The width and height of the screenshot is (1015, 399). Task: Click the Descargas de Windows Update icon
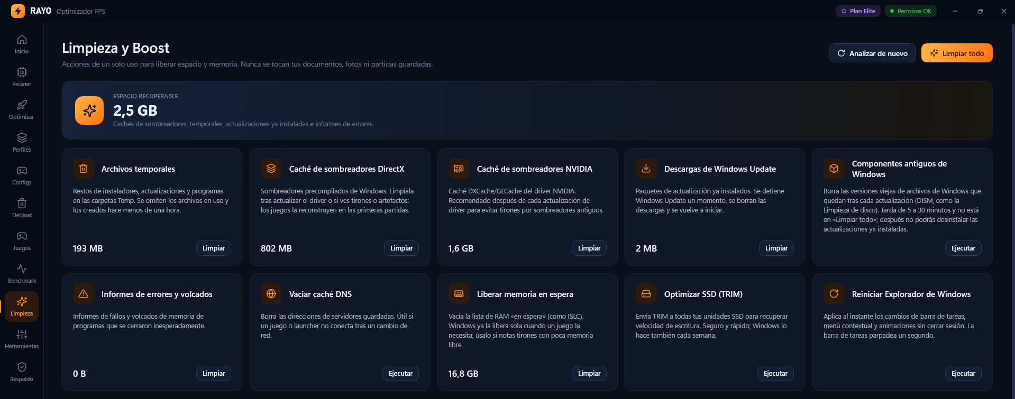tap(646, 169)
